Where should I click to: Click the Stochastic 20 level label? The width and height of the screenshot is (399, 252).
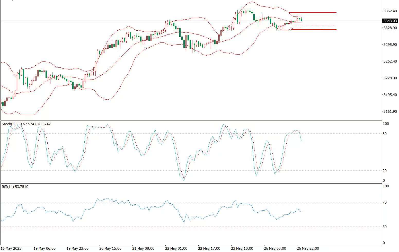point(385,171)
